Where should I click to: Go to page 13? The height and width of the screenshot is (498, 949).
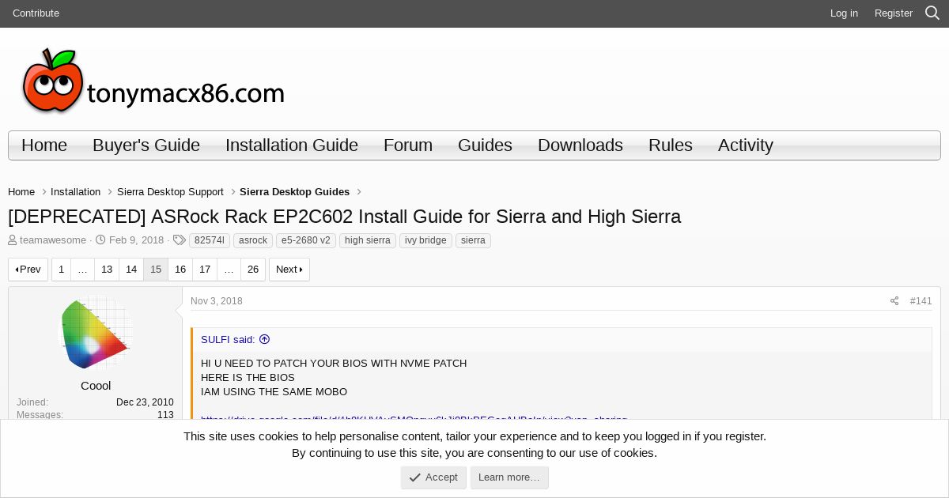click(107, 270)
